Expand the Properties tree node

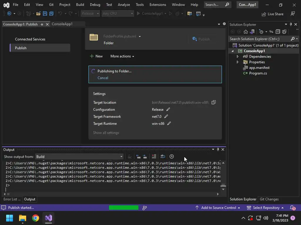pos(238,62)
